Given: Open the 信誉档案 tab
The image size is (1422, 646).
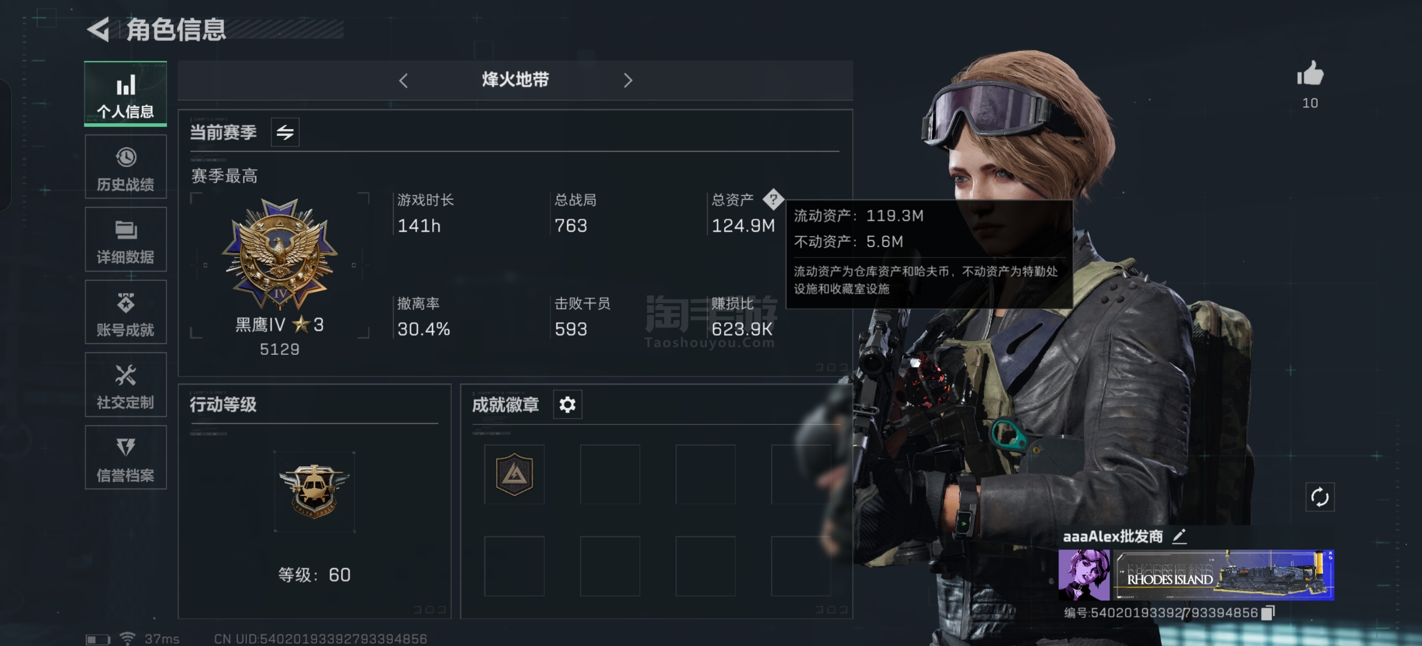Looking at the screenshot, I should click(x=126, y=457).
